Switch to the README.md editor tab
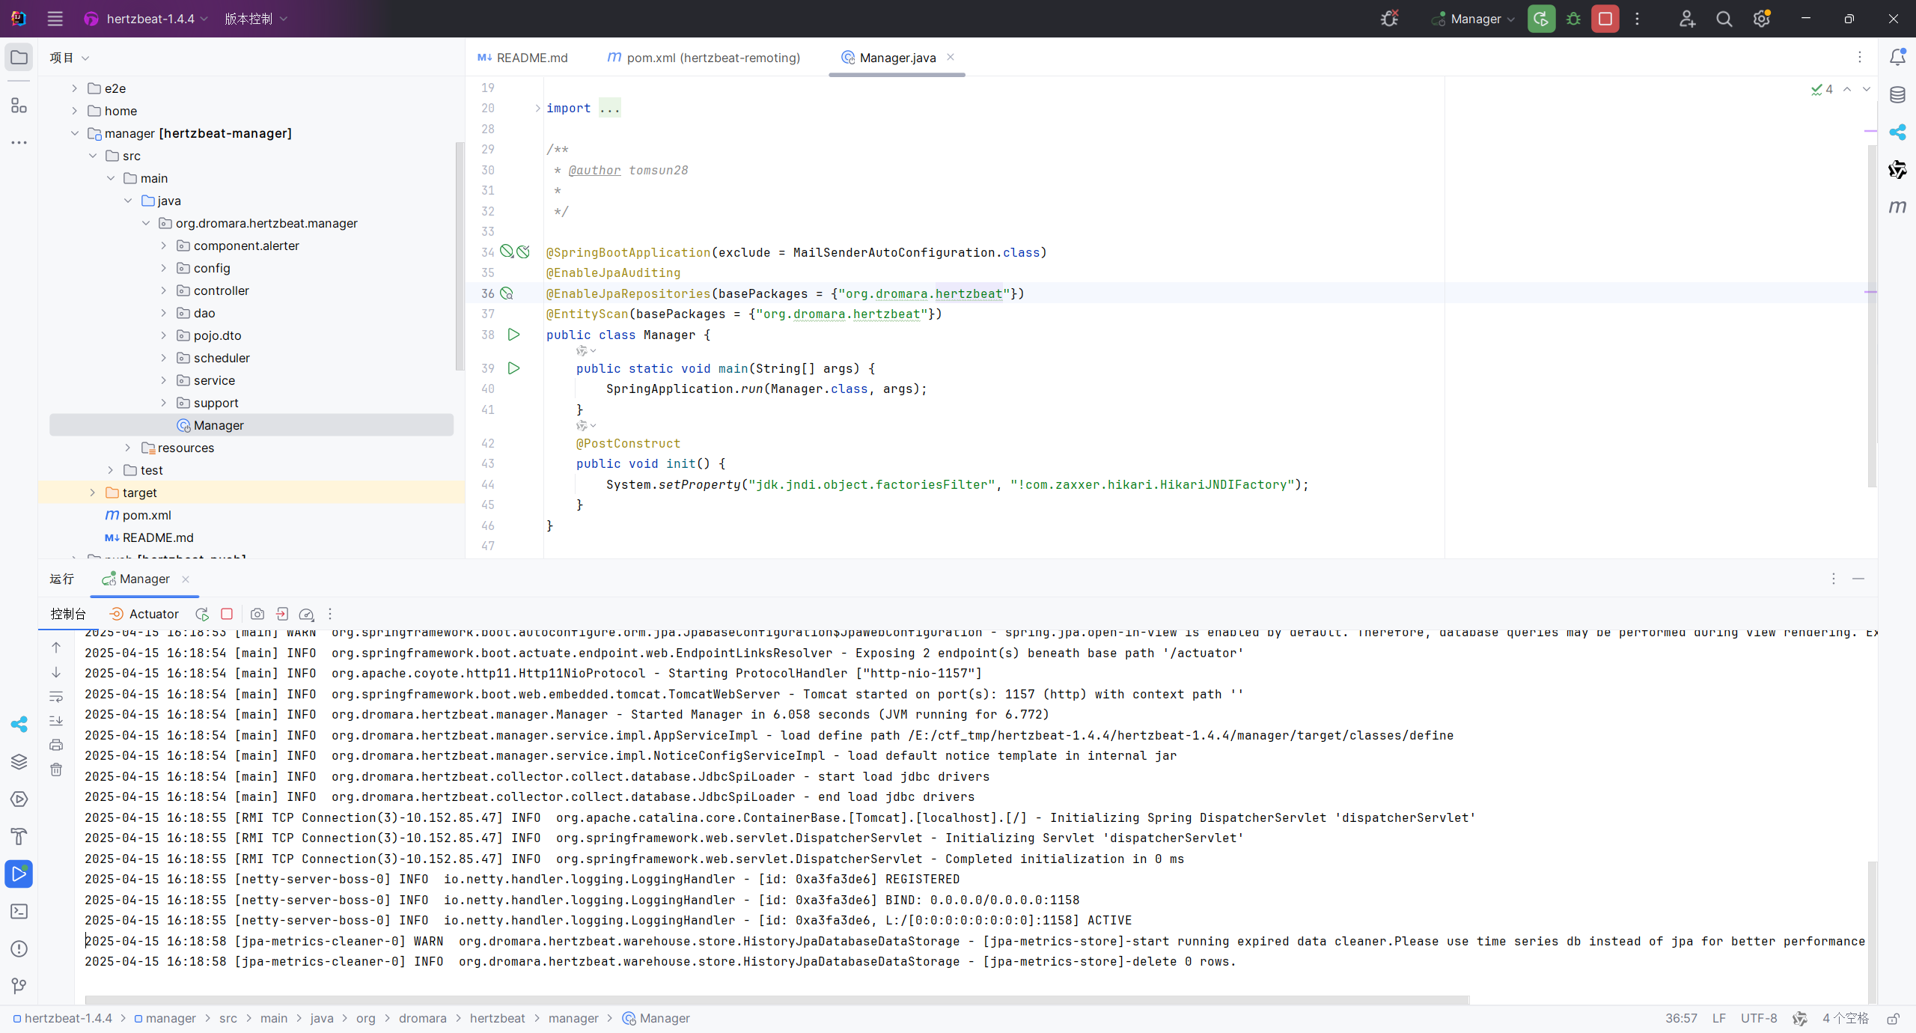The width and height of the screenshot is (1916, 1033). [x=522, y=58]
